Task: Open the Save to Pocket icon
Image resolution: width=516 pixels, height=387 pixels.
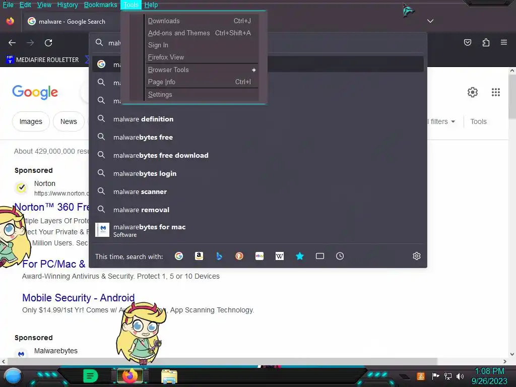Action: pyautogui.click(x=467, y=42)
